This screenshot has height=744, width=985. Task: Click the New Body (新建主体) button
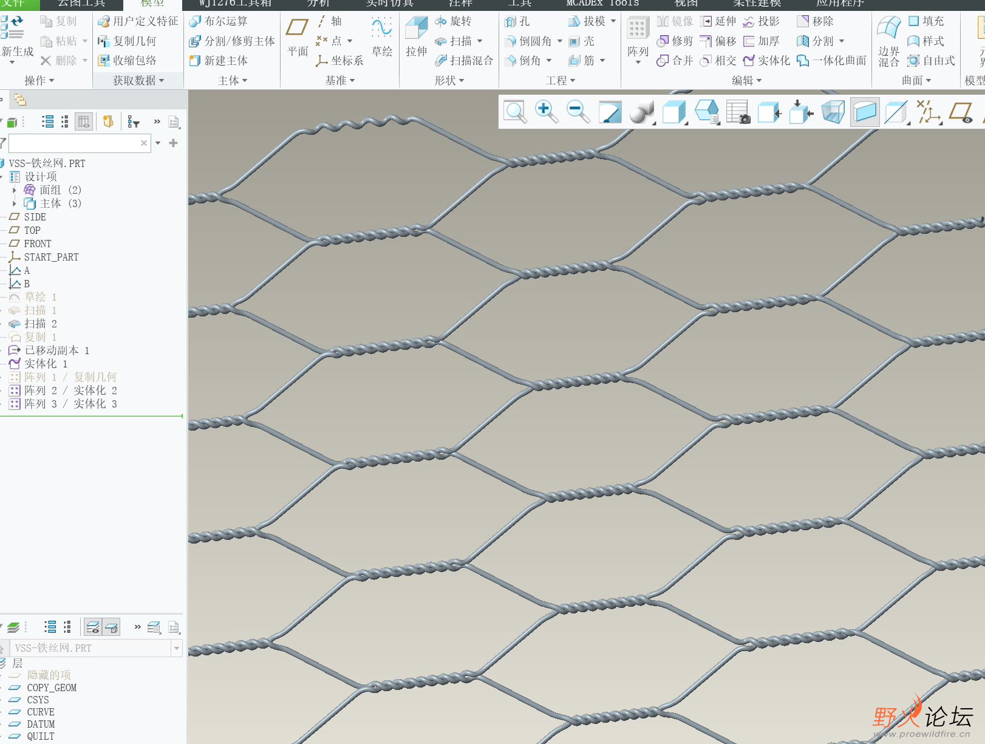tap(219, 61)
